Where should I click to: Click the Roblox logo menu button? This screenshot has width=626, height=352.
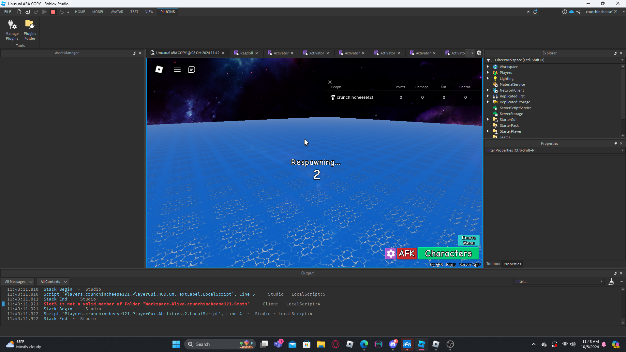(x=159, y=69)
